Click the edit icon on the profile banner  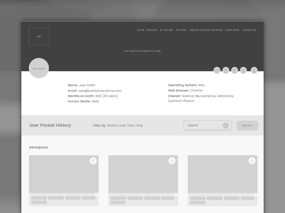[x=254, y=70]
